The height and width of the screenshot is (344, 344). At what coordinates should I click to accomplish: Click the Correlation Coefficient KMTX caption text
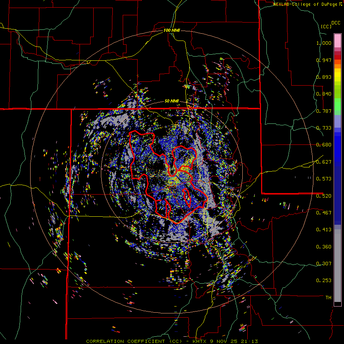[172, 341]
